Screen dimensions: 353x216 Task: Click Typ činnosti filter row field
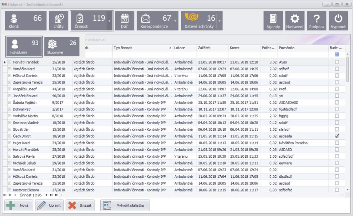[x=143, y=54]
